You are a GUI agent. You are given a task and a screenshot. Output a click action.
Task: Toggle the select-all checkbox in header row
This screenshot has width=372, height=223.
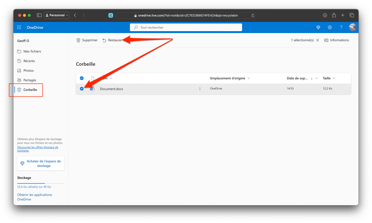82,78
